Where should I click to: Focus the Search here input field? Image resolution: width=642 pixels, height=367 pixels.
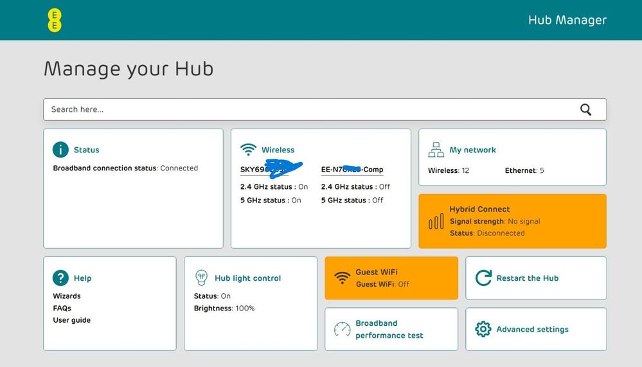click(x=325, y=109)
